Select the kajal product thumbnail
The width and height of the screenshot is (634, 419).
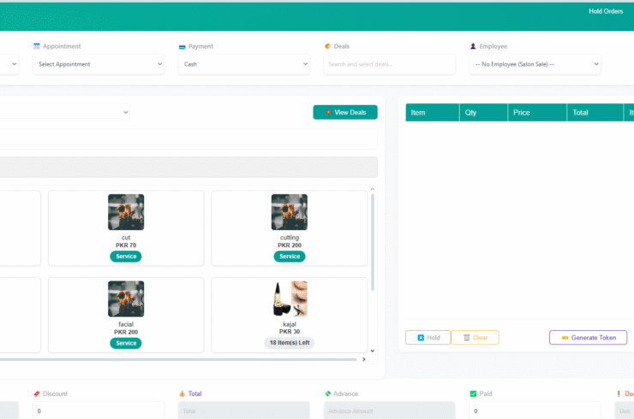click(x=289, y=298)
